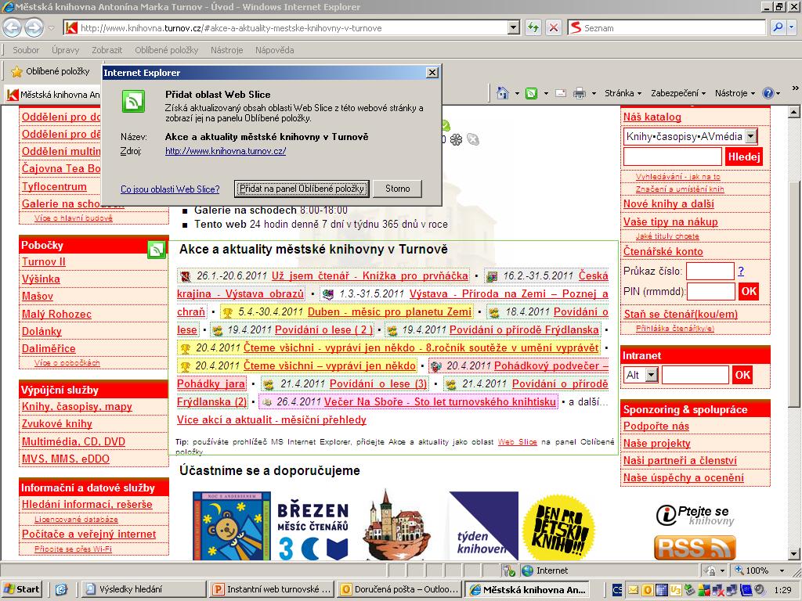Open the Zvukové knihy link

click(56, 424)
